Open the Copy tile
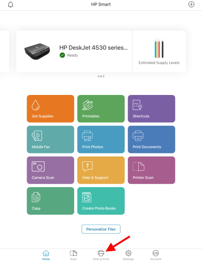 point(50,201)
